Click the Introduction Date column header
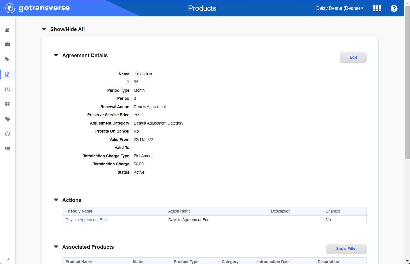This screenshot has height=264, width=410. 273,262
